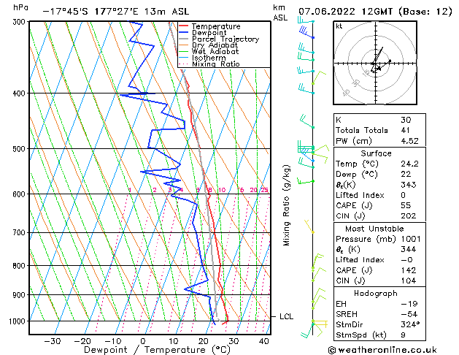Click the 'Totals Totals' row label
The height and width of the screenshot is (355, 459).
pos(361,130)
